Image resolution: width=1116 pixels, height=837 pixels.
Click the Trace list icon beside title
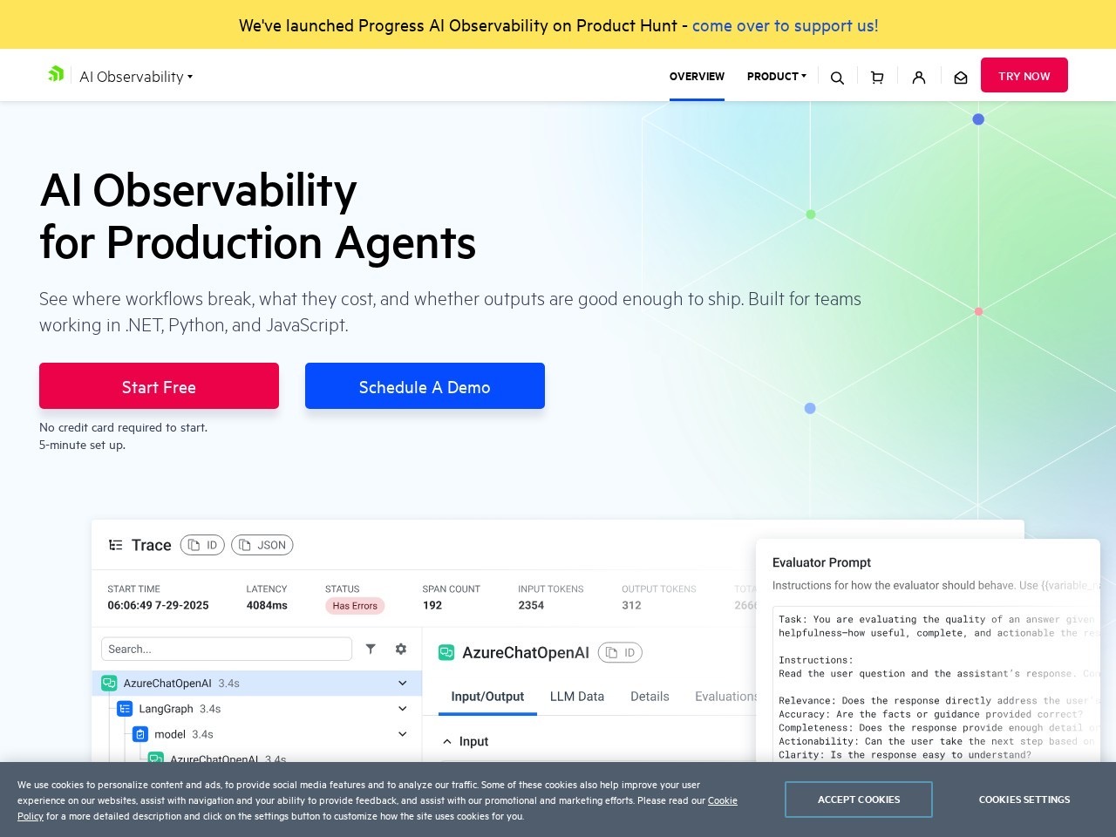[x=115, y=545]
